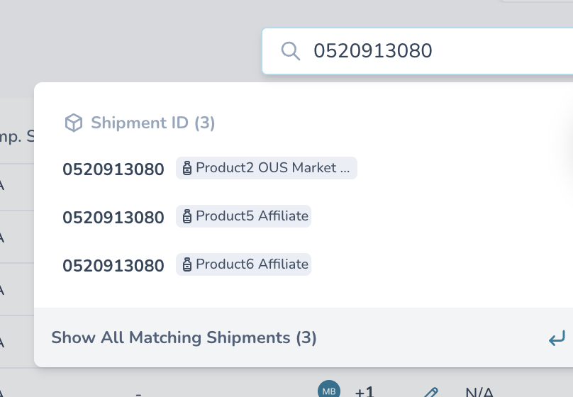
Task: Click the bottle icon in Product6 Affiliate tag
Action: (x=187, y=264)
